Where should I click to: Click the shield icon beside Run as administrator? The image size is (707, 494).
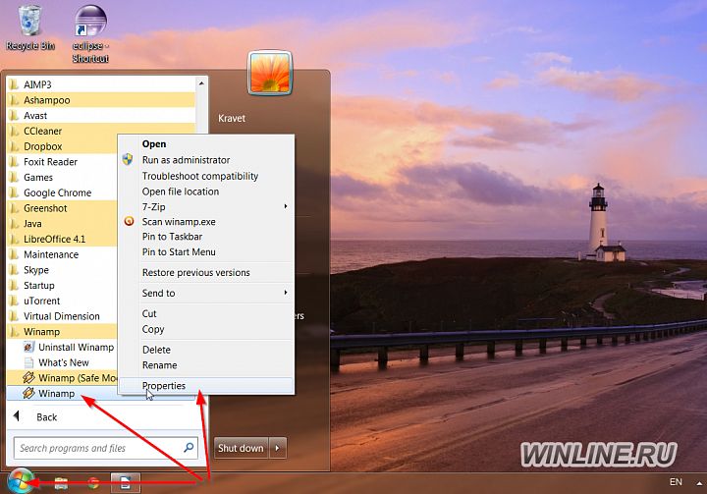[x=128, y=160]
